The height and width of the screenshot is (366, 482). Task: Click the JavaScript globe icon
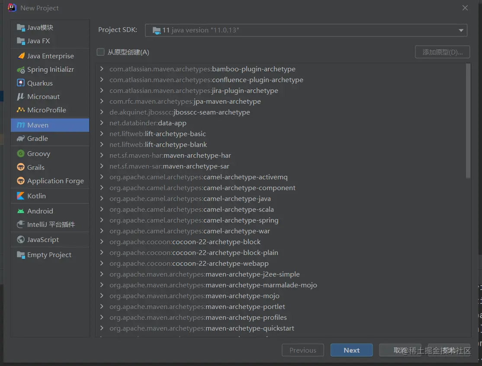pyautogui.click(x=21, y=239)
